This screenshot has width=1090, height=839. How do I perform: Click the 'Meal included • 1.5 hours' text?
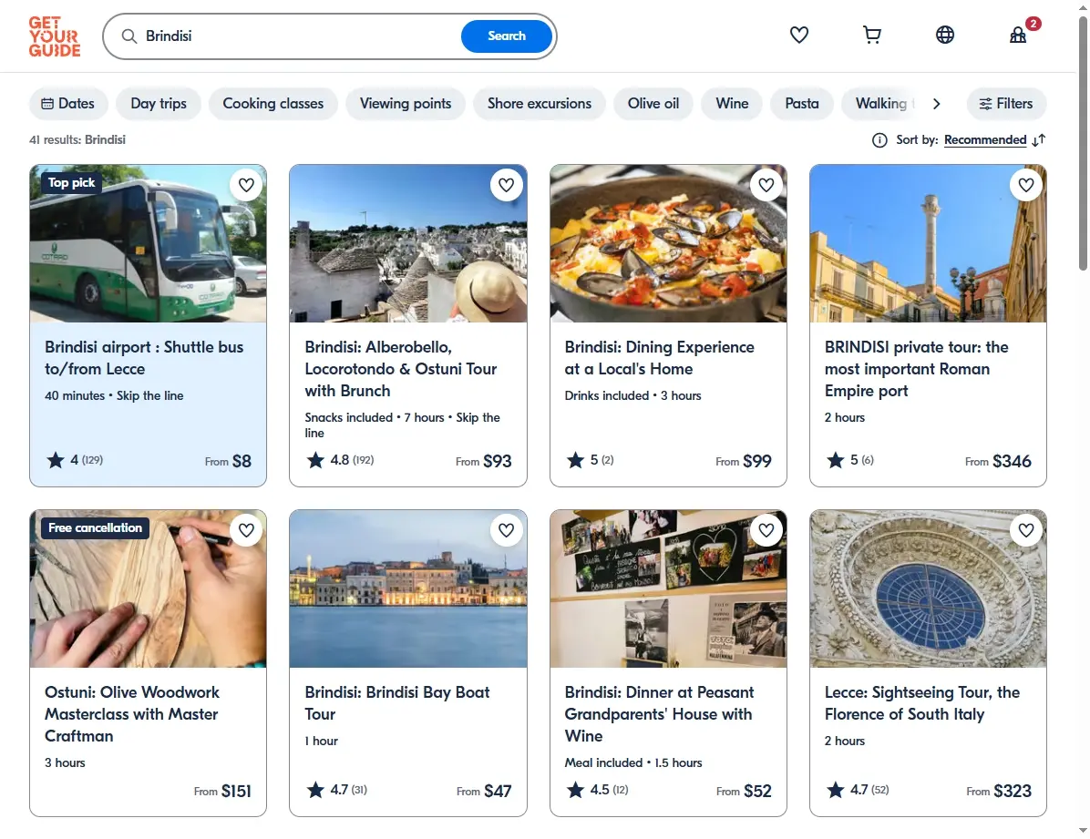pos(633,762)
